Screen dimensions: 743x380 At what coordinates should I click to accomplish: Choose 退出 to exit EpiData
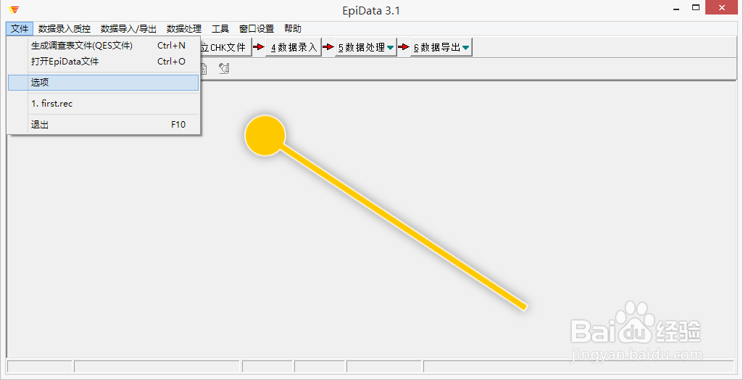pos(104,125)
